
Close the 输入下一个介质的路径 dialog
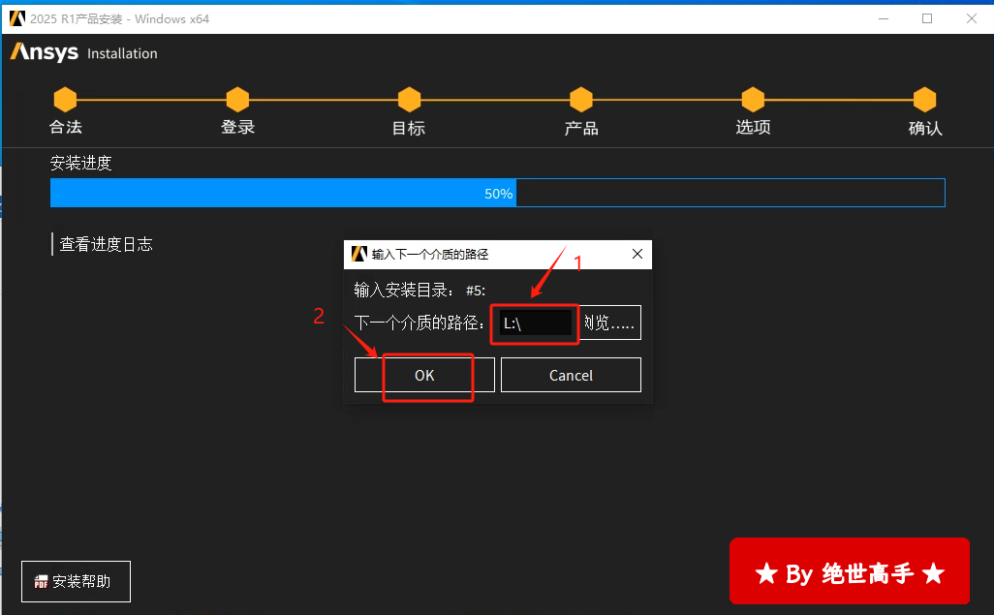tap(637, 255)
